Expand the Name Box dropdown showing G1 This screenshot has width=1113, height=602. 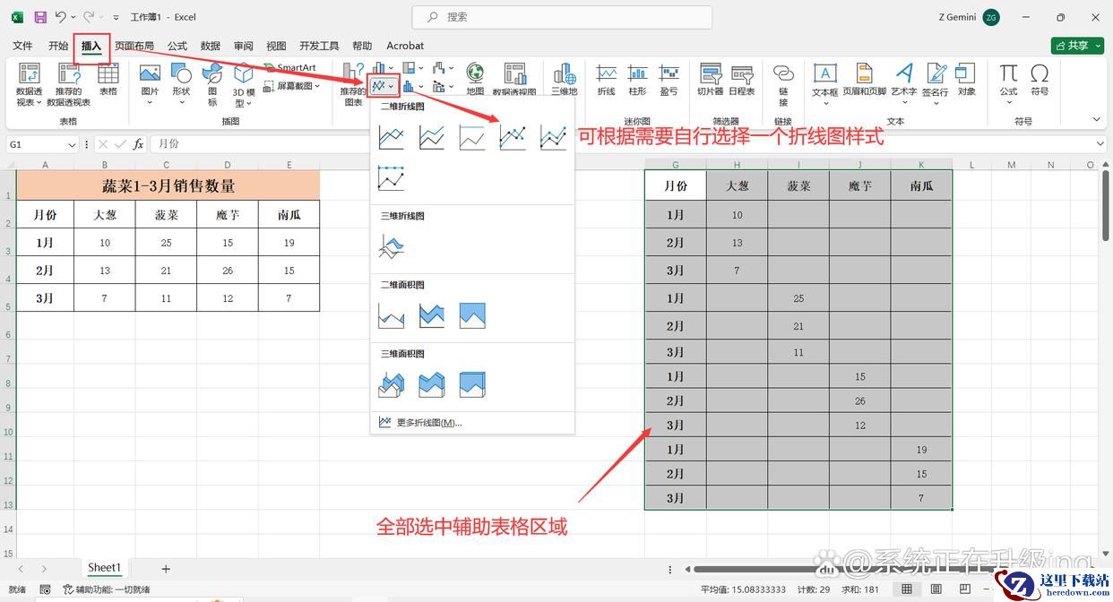72,144
